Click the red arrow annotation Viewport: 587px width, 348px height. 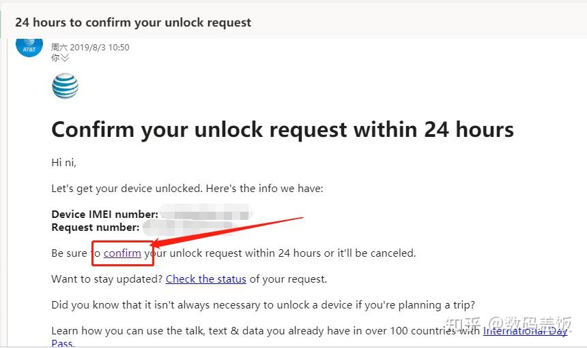tap(227, 233)
